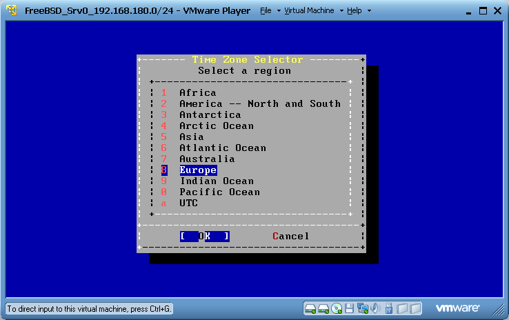509x320 pixels.
Task: Click the floppy drive status icon
Action: pyautogui.click(x=349, y=308)
